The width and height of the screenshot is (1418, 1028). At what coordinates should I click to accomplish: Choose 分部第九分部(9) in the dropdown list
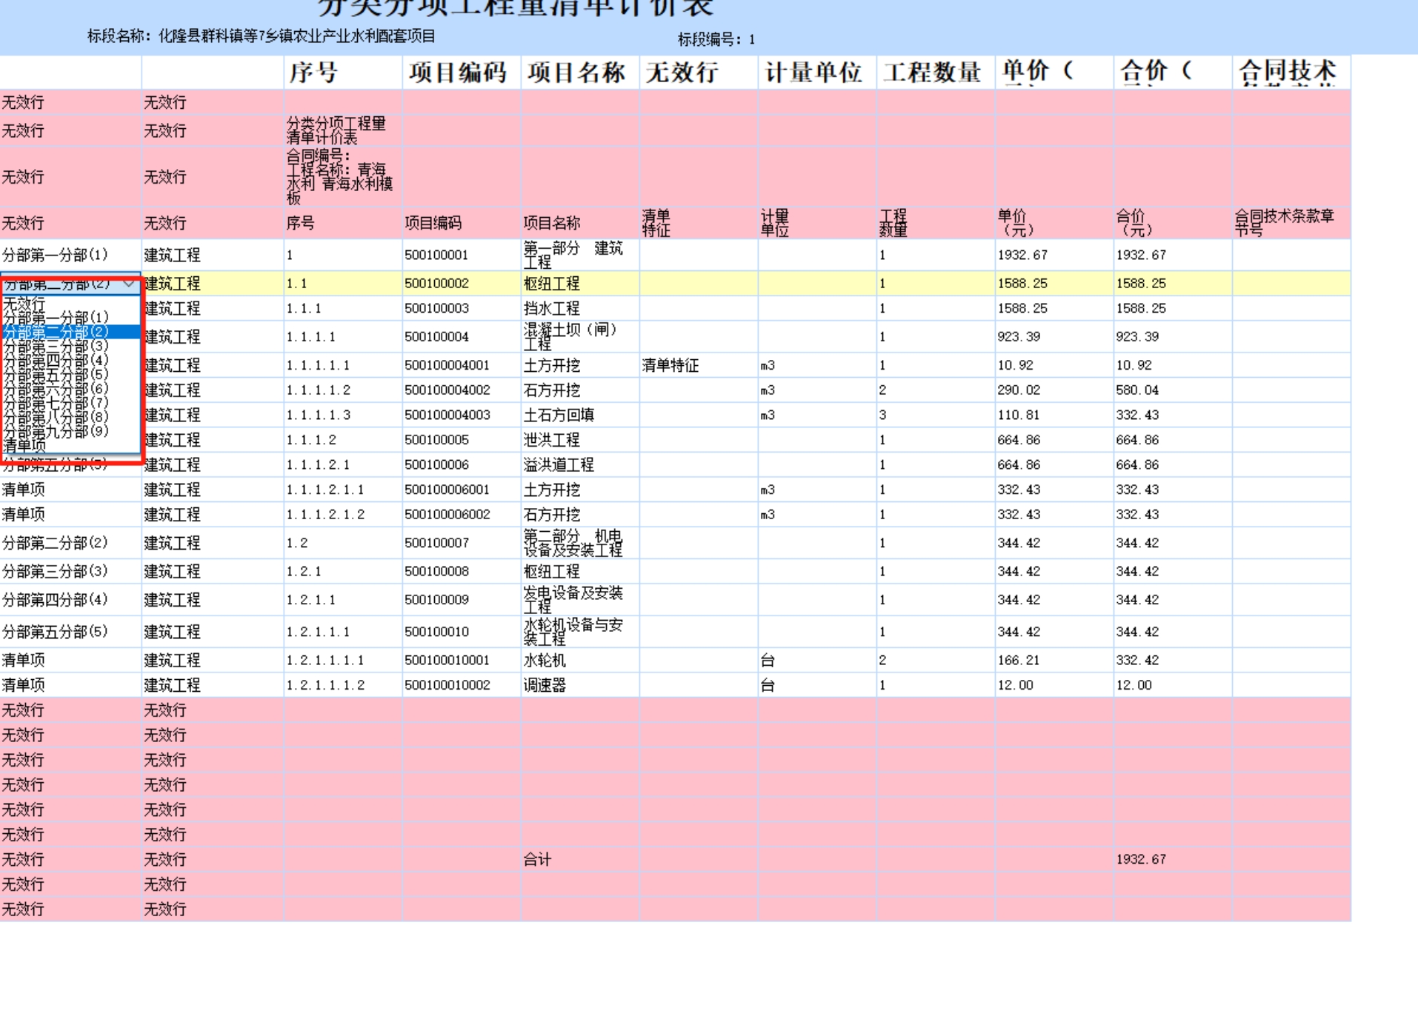pos(56,431)
